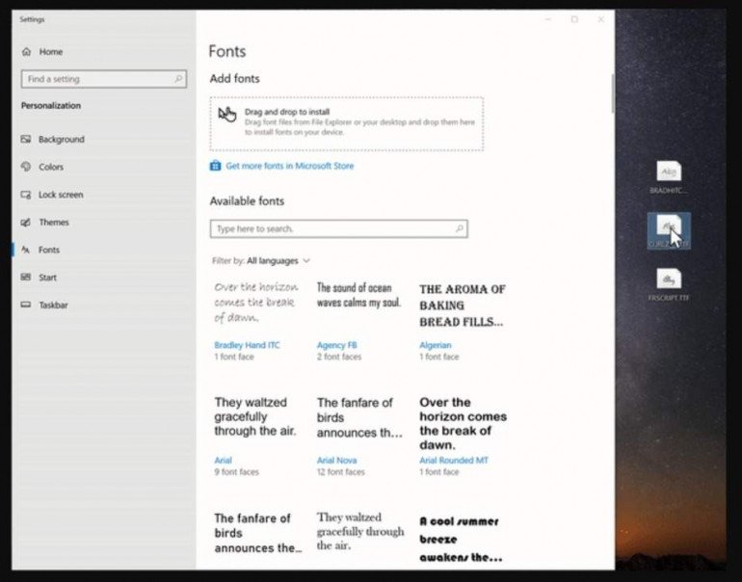Click the Home icon in Settings sidebar

[27, 52]
